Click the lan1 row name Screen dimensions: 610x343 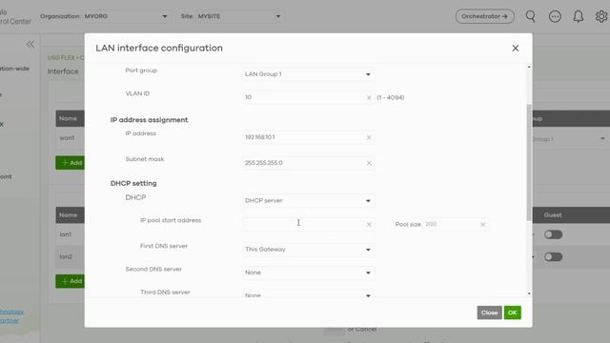[66, 234]
